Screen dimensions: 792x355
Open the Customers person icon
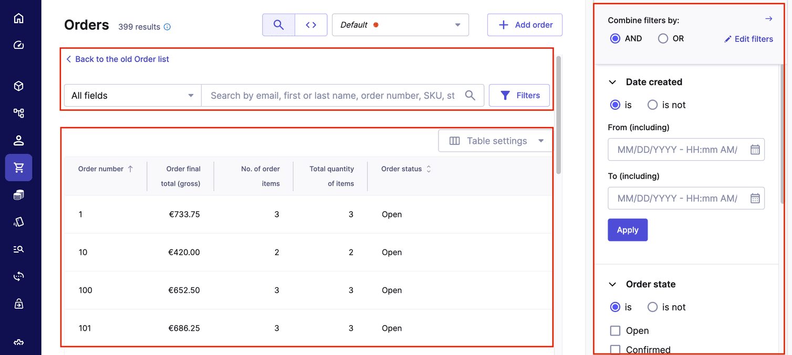click(18, 140)
